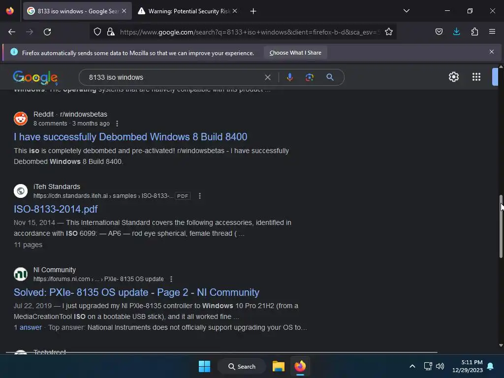Dismiss the Firefox data notification bar
The image size is (504, 378).
[x=492, y=52]
